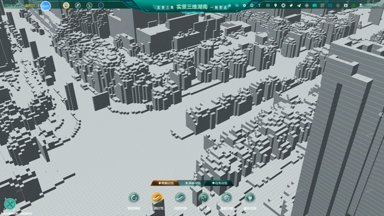This screenshot has width=384, height=216.
Task: Click the orange highlighted round module button
Action: [157, 198]
